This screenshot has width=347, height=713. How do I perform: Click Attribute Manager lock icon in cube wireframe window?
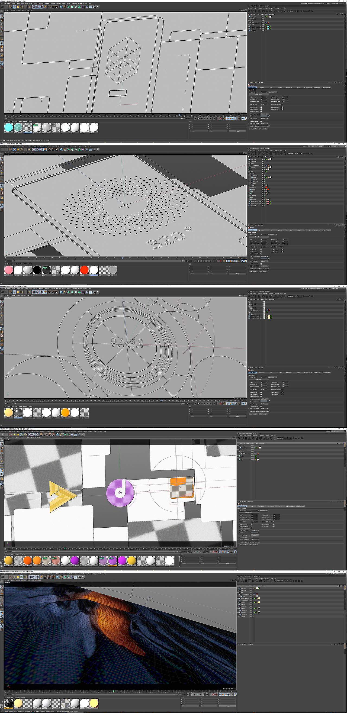pyautogui.click(x=339, y=82)
